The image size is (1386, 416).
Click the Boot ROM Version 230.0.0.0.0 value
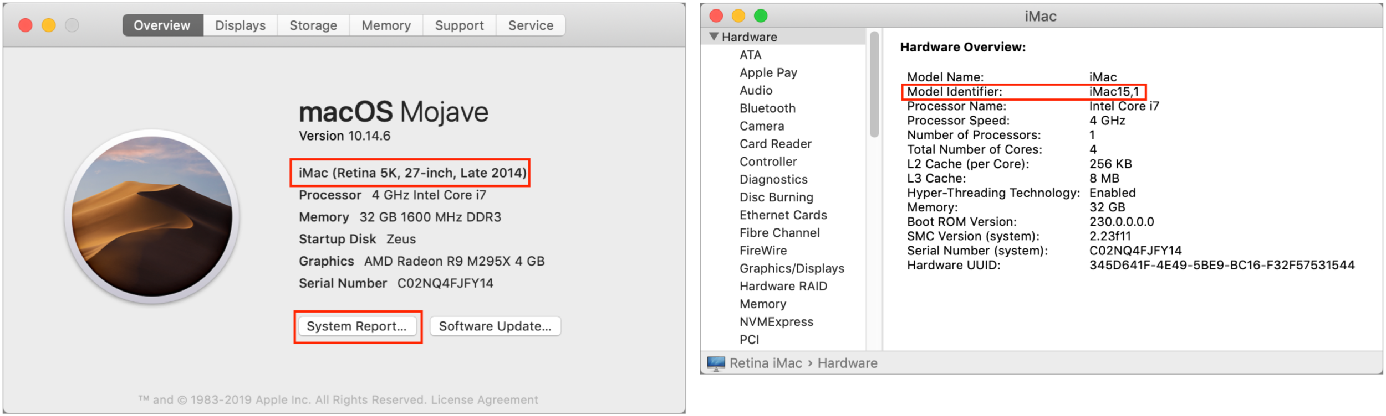[x=1122, y=222]
